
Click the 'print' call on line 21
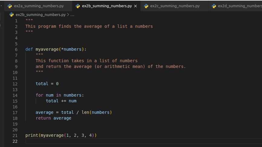(32, 135)
